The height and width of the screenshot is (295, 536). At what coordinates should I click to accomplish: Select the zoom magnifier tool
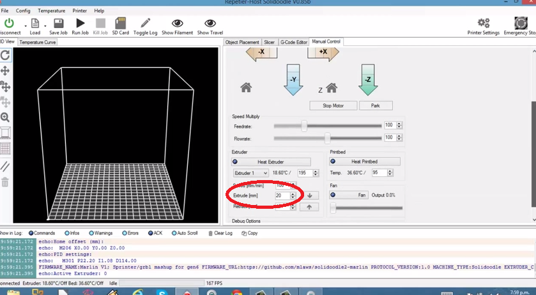click(x=5, y=117)
